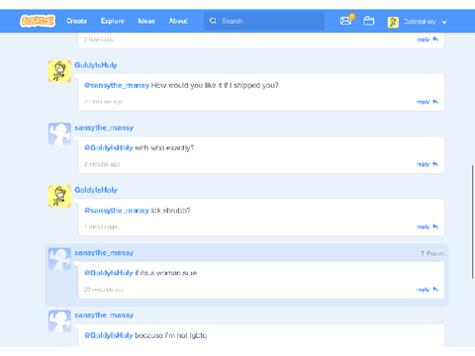This screenshot has width=475, height=356.
Task: Open the Explore menu item
Action: coord(113,21)
